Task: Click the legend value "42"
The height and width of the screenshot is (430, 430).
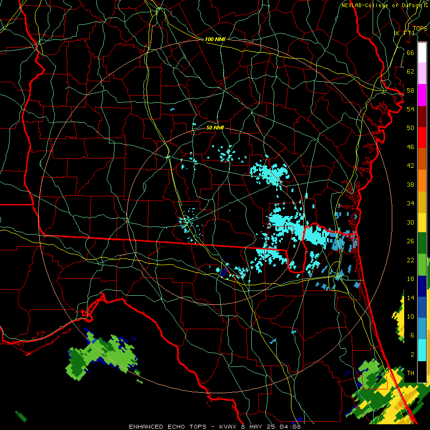Action: [x=410, y=165]
